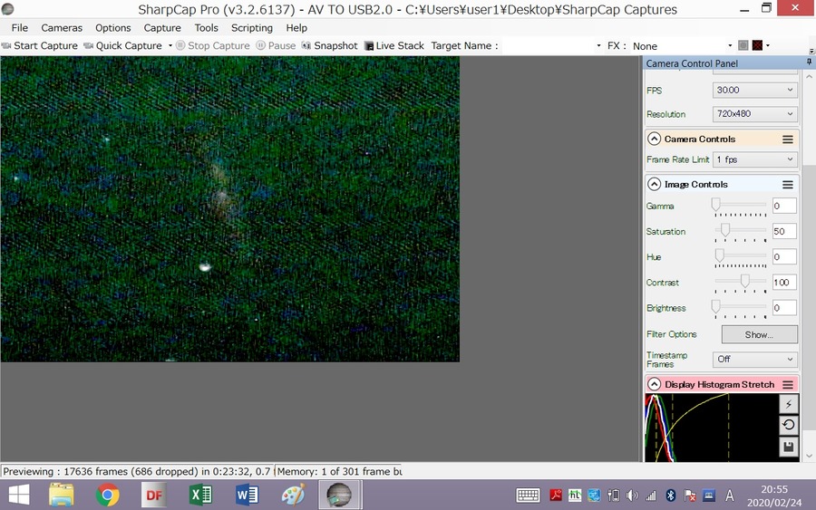Click the red reticule overlay icon
The height and width of the screenshot is (510, 816).
(x=757, y=46)
